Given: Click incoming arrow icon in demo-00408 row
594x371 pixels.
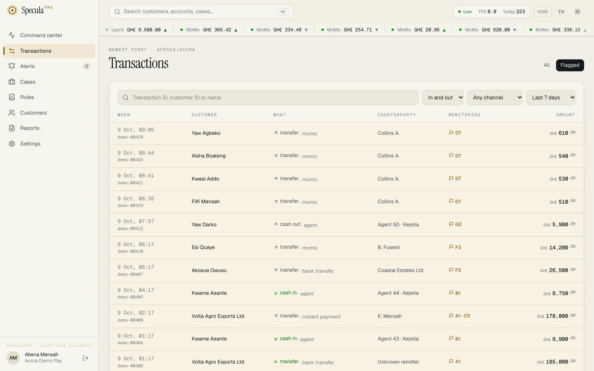Looking at the screenshot, I should pos(276,362).
